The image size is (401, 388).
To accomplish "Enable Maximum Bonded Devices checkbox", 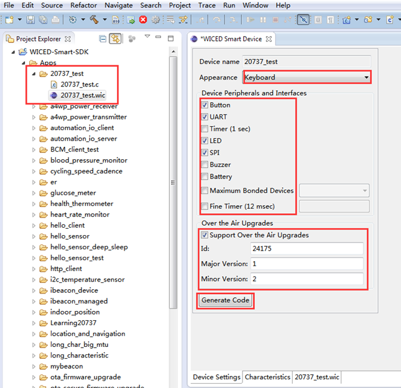I will coord(205,190).
